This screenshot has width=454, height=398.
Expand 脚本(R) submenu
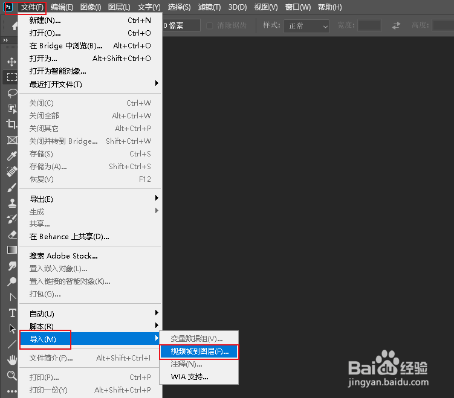tap(90, 326)
